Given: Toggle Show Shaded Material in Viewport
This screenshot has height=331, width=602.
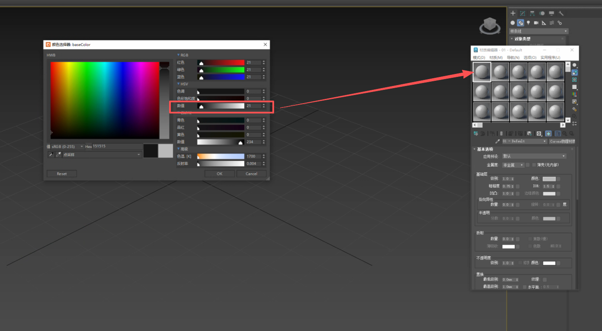Looking at the screenshot, I should pos(548,134).
